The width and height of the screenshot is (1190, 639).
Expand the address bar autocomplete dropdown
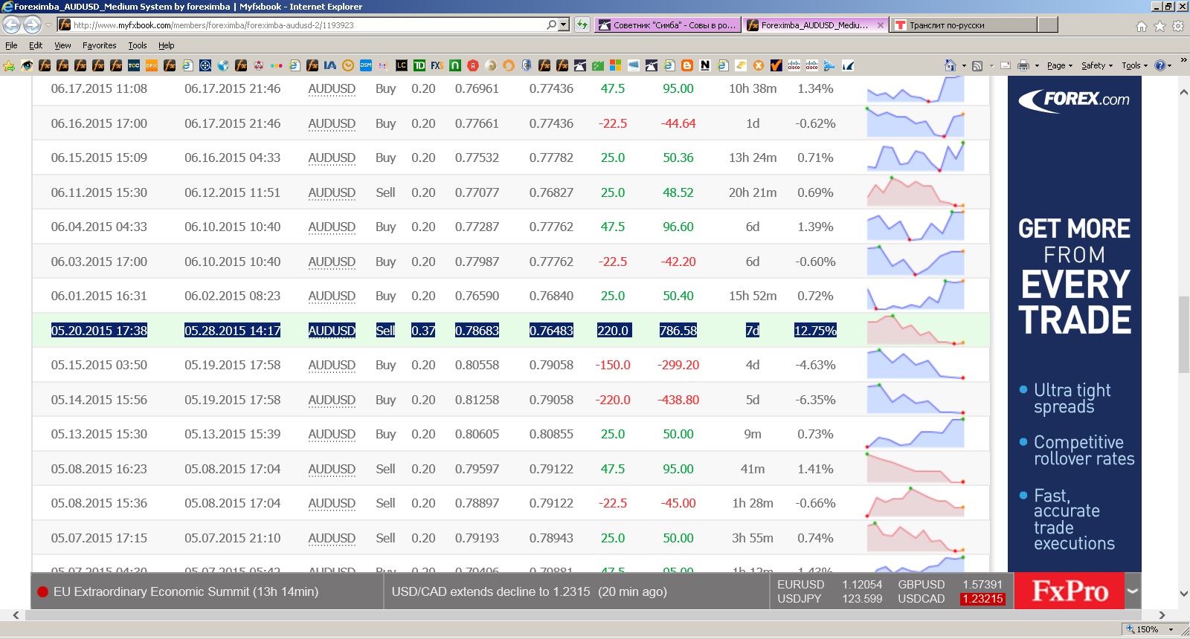tap(564, 25)
